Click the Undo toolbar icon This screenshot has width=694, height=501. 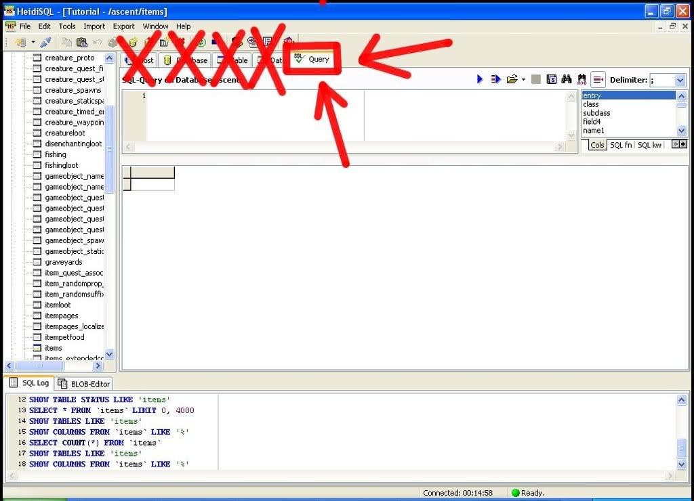pos(97,42)
